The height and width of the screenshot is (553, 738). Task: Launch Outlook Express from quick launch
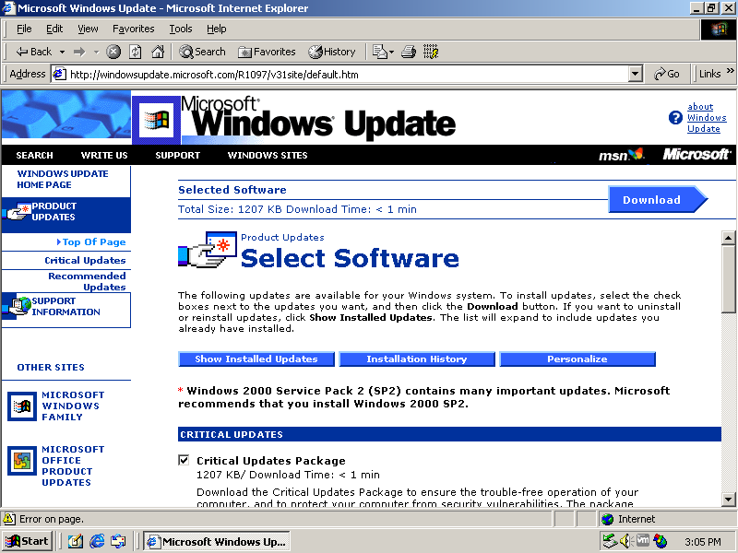tap(118, 542)
